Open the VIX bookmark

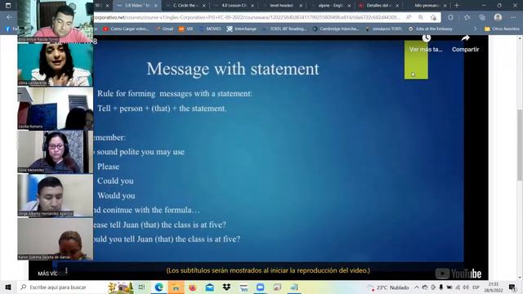186,29
